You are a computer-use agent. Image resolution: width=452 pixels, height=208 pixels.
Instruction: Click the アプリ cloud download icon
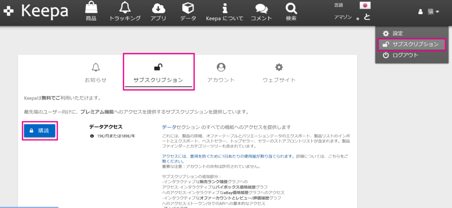point(158,8)
